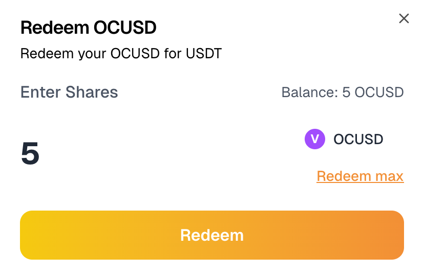Tap the circular V logo next to OCUSD
The image size is (424, 276).
pyautogui.click(x=315, y=139)
